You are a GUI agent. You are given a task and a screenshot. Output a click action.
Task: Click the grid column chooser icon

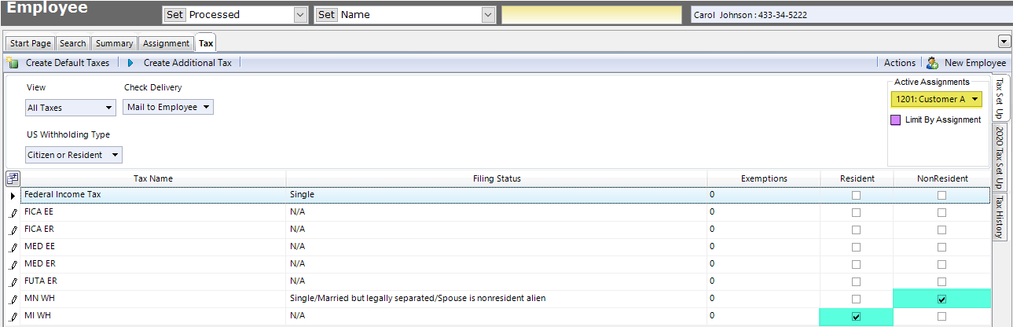pyautogui.click(x=12, y=178)
